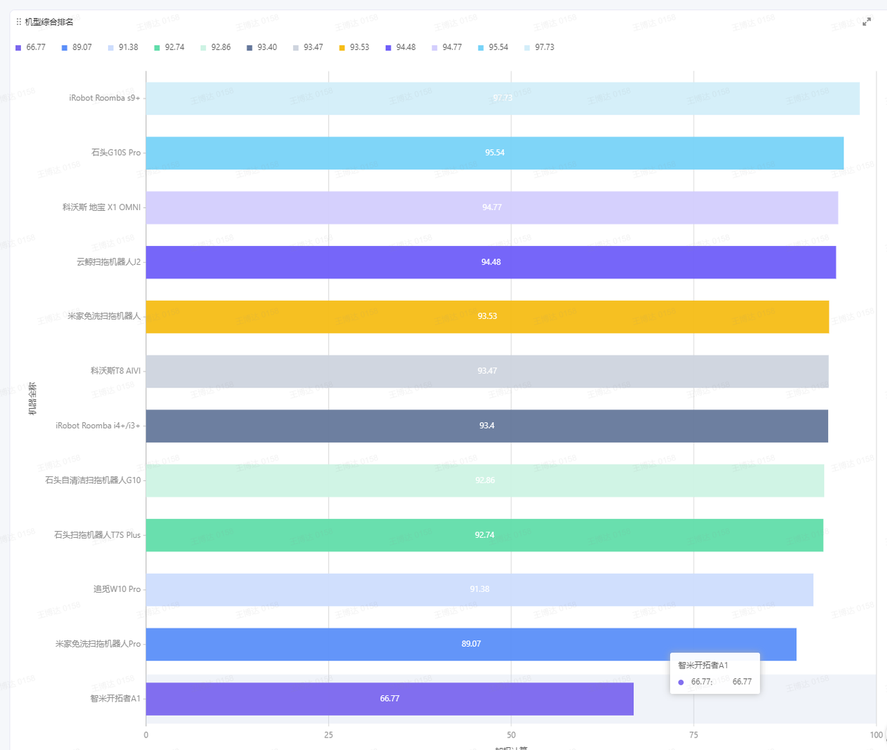Click the x-axis tick label 50

click(511, 735)
